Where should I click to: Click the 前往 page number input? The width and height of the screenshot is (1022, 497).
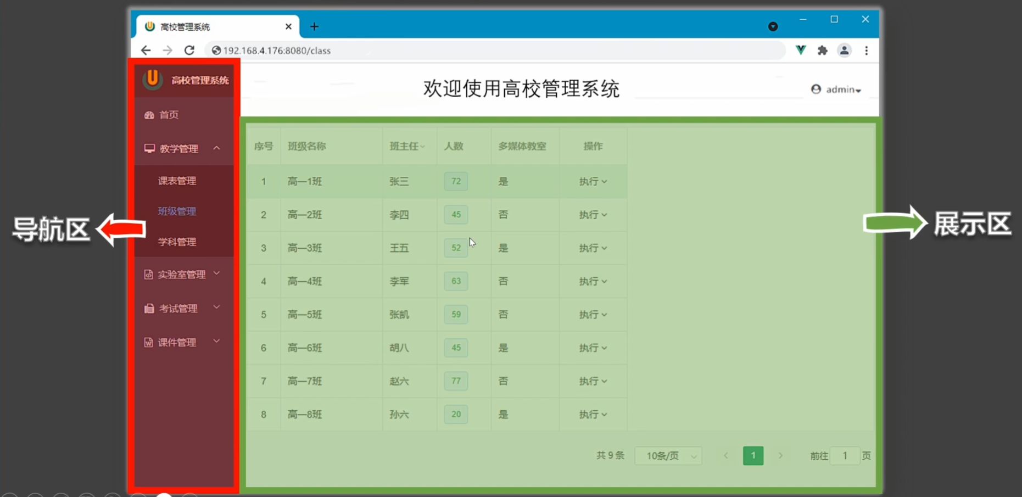pyautogui.click(x=845, y=456)
